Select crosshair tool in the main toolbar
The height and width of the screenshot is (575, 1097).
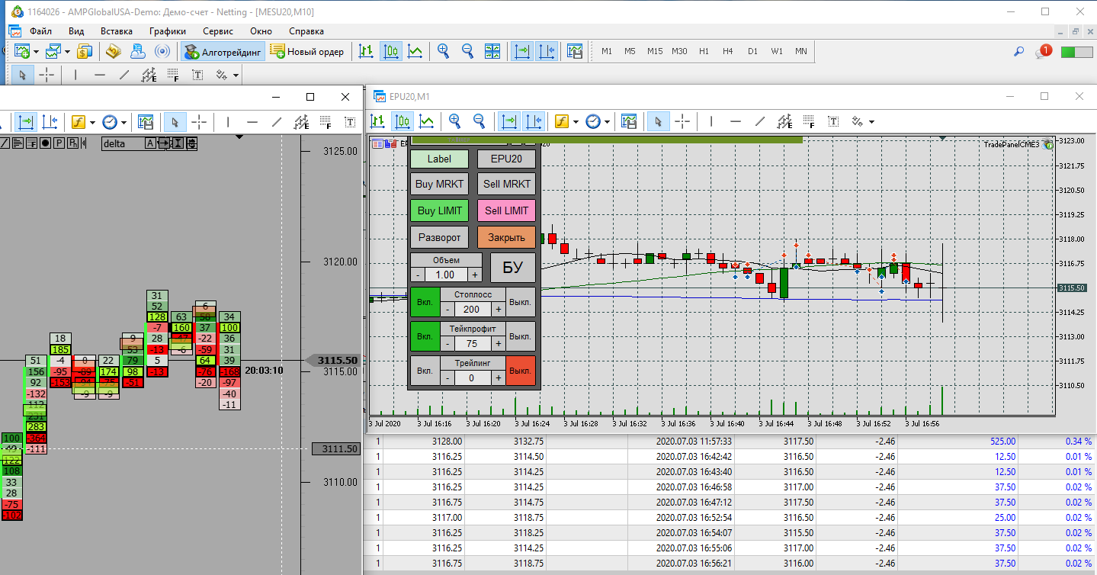pyautogui.click(x=47, y=75)
